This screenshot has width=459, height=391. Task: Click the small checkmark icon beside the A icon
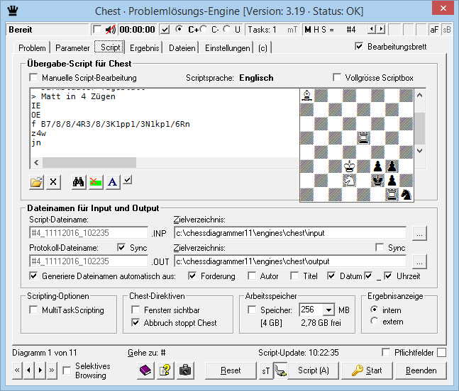(127, 180)
